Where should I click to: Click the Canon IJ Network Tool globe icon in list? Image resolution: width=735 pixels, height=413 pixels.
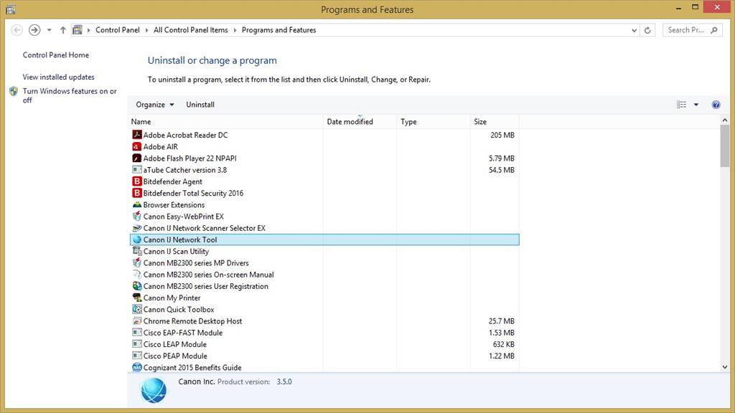point(137,239)
